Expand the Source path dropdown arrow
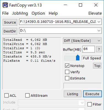 (x=99, y=22)
